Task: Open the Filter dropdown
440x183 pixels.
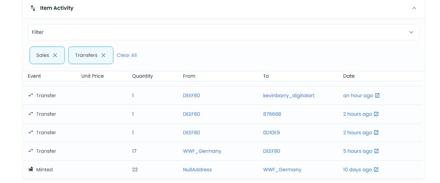Action: click(x=224, y=32)
